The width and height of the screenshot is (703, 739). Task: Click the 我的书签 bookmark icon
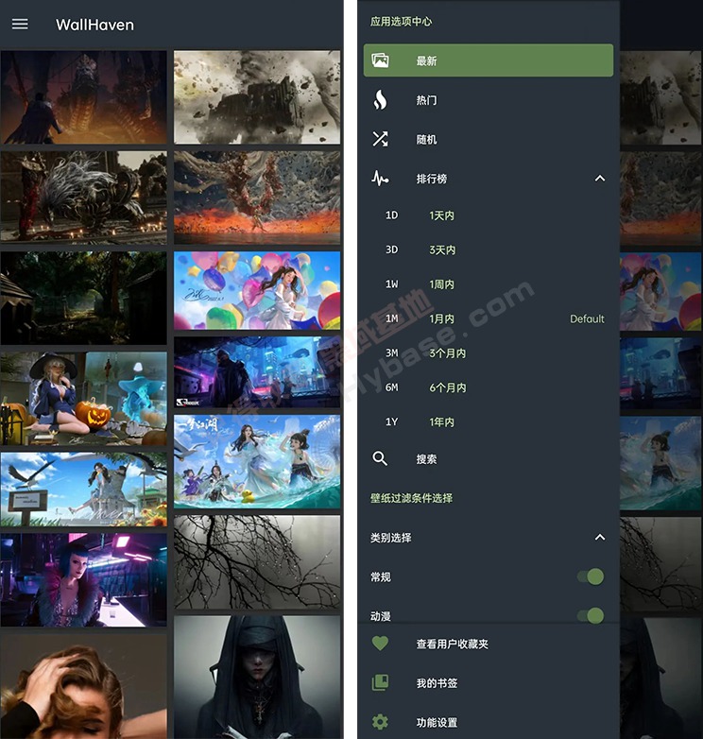pyautogui.click(x=380, y=682)
